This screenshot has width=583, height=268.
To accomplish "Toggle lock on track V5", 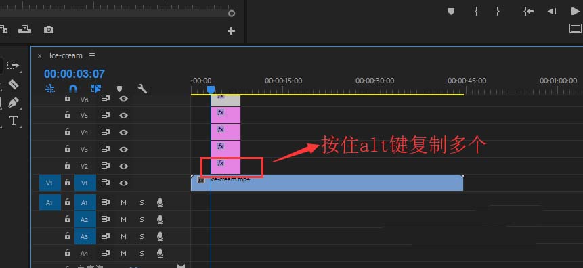I will pos(67,115).
